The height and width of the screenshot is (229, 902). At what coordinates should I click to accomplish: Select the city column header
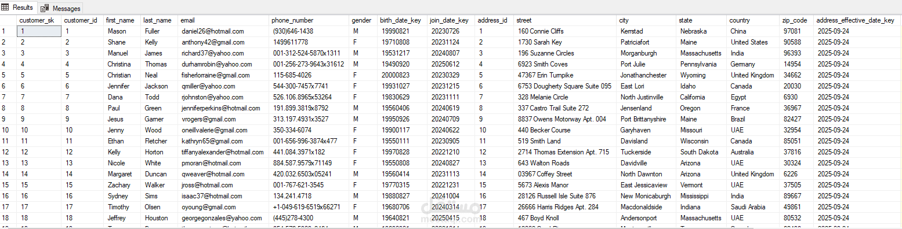(x=647, y=20)
